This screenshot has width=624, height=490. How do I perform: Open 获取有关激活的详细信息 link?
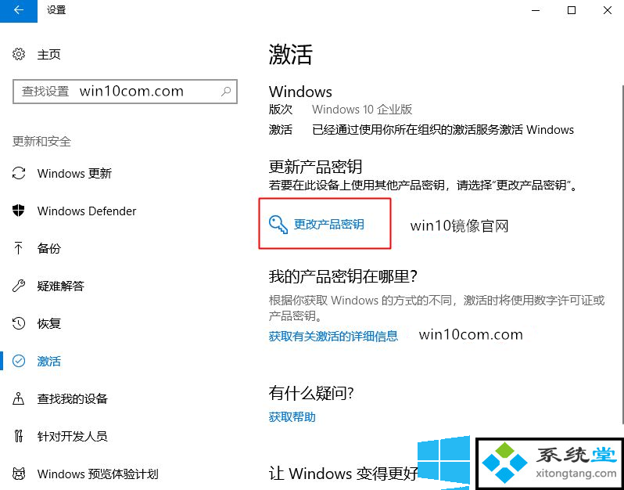point(333,336)
